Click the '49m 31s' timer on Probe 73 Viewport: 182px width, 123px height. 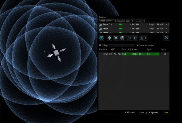tap(135, 25)
